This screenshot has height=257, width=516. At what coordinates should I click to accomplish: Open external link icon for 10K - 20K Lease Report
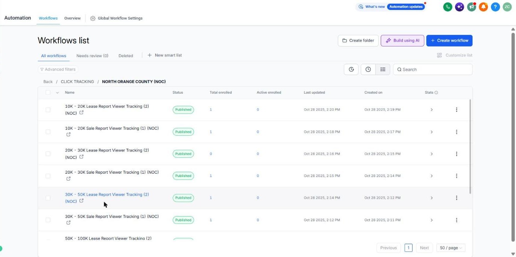pos(82,112)
